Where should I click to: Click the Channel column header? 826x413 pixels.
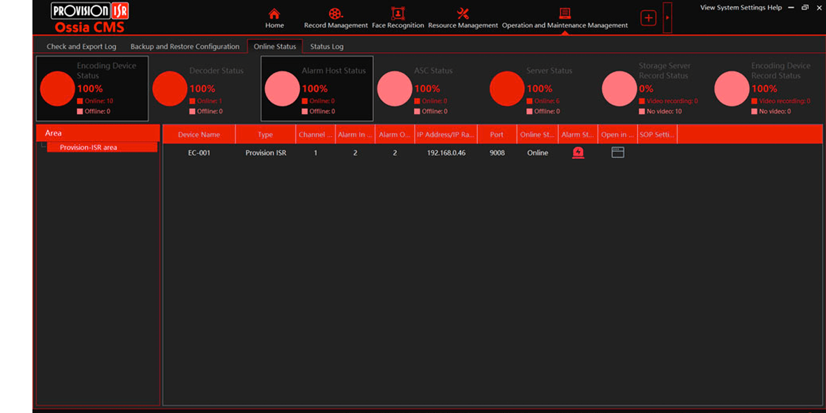[x=316, y=135]
